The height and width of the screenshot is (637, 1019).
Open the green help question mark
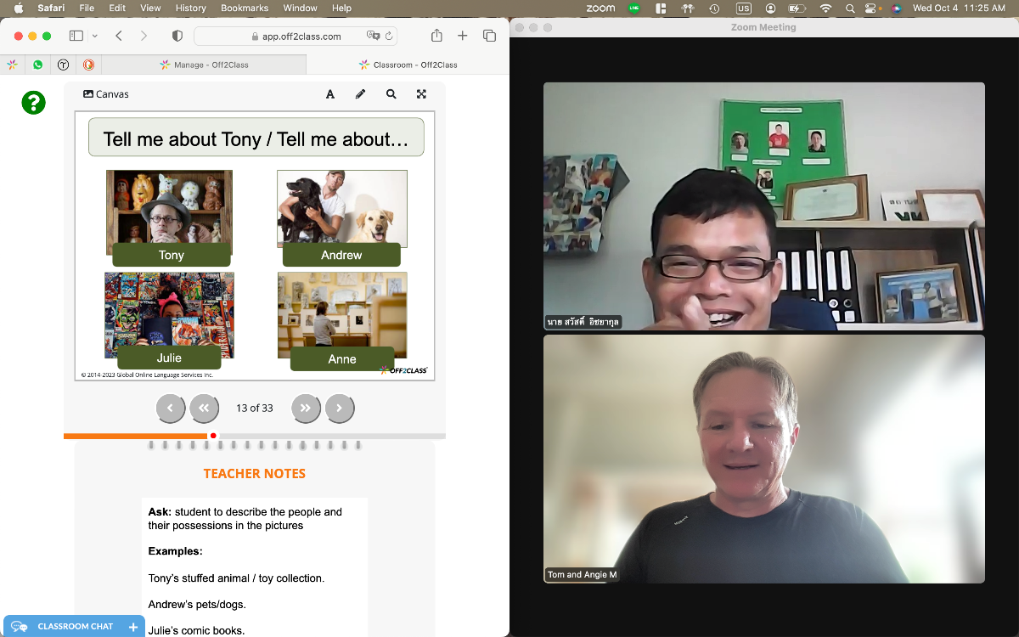point(33,103)
